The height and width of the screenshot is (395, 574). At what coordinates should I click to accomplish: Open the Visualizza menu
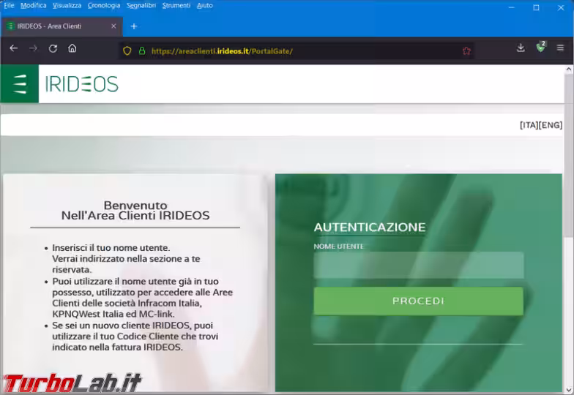[67, 5]
